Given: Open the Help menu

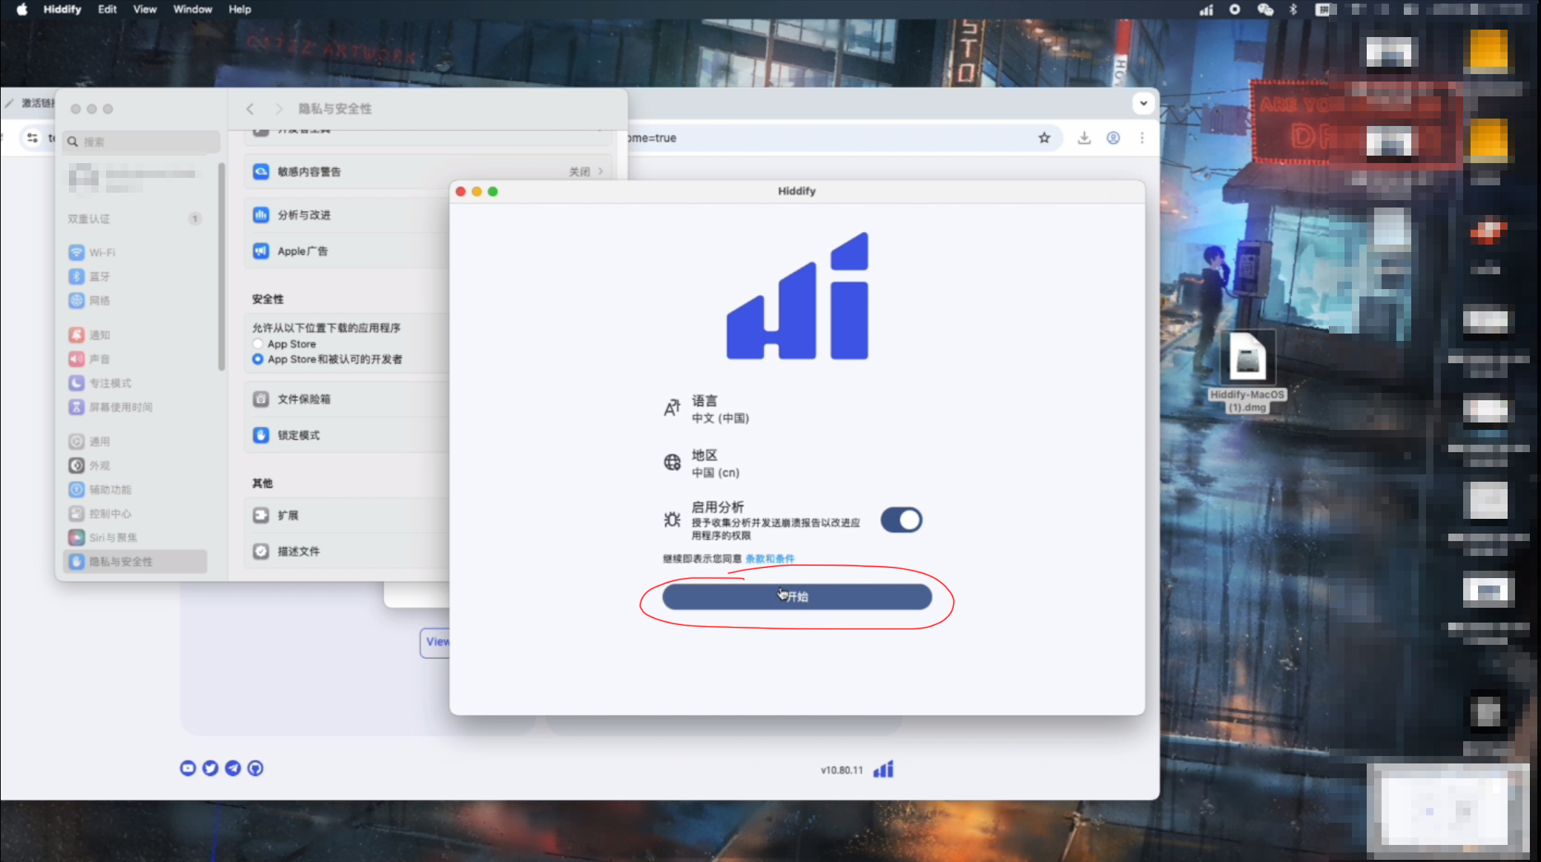Looking at the screenshot, I should [240, 9].
